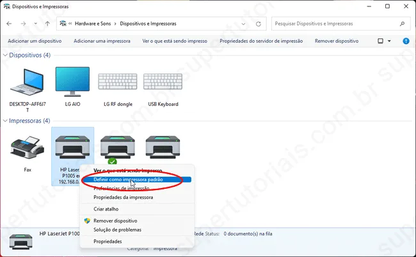Select the HP LaserJet P1005 printer icon
Image resolution: width=416 pixels, height=257 pixels.
coord(72,147)
